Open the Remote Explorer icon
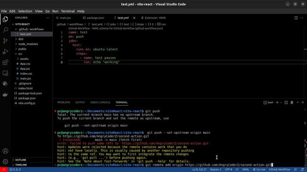 [x=5, y=73]
